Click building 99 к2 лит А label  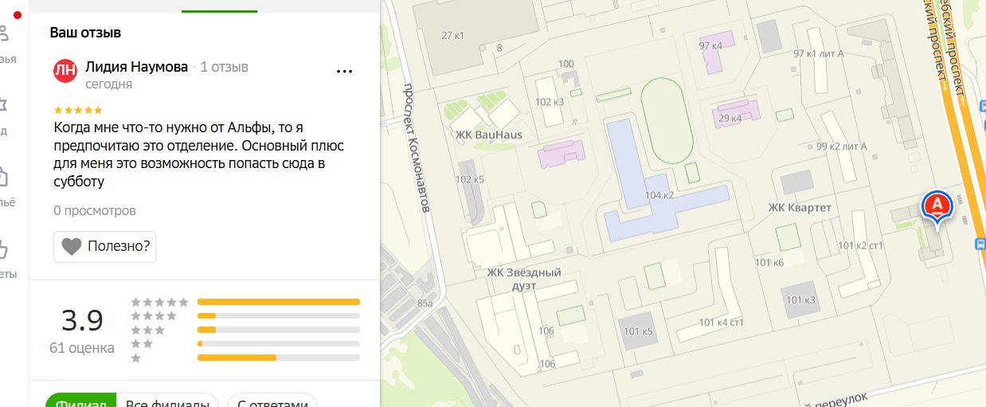(x=841, y=146)
